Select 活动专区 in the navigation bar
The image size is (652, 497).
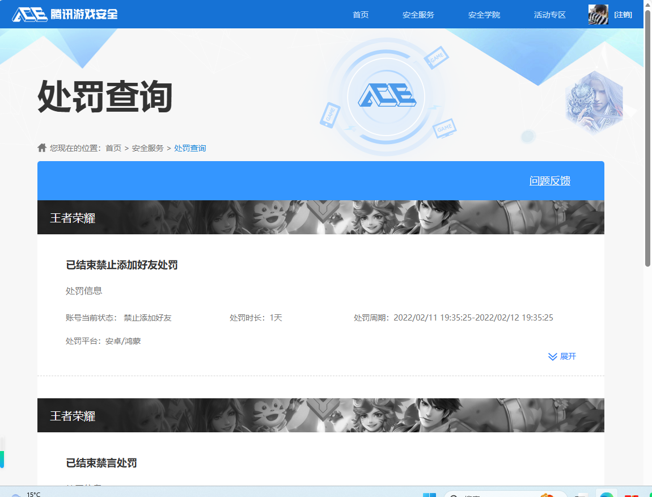click(549, 15)
